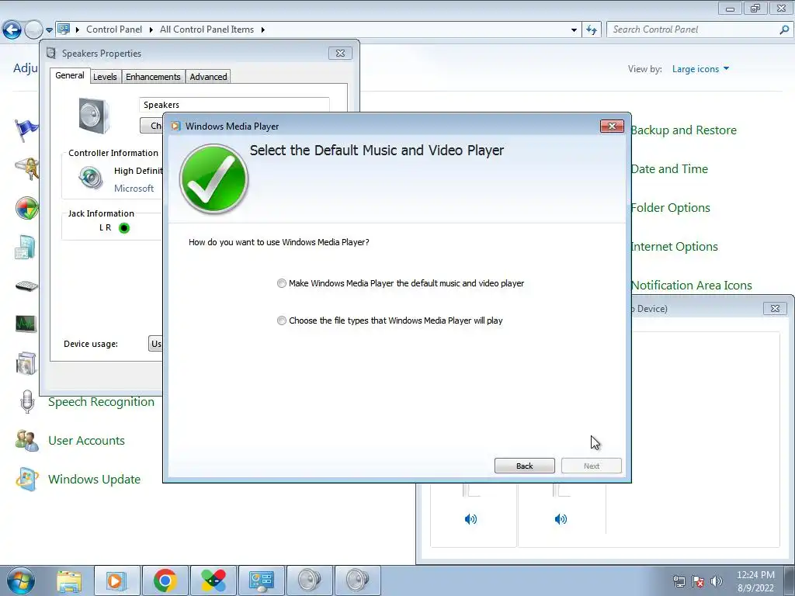Open the Large icons view dropdown
Screen dimensions: 795x596
pos(700,69)
